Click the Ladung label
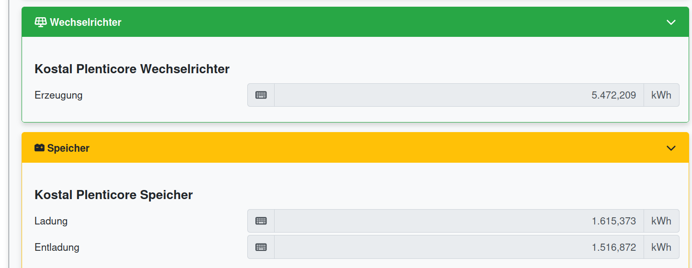 [51, 221]
